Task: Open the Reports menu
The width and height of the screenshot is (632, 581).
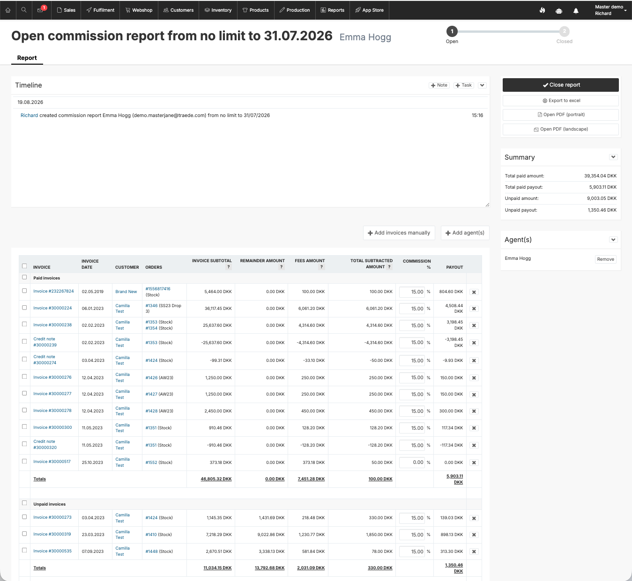Action: coord(333,10)
